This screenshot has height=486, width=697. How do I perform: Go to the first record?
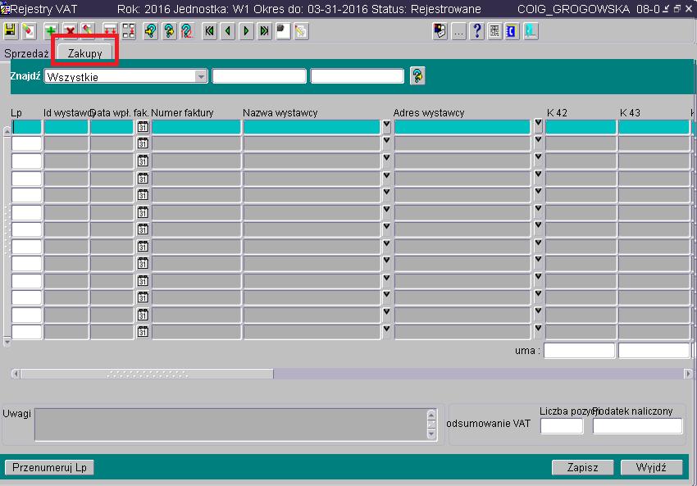[209, 30]
